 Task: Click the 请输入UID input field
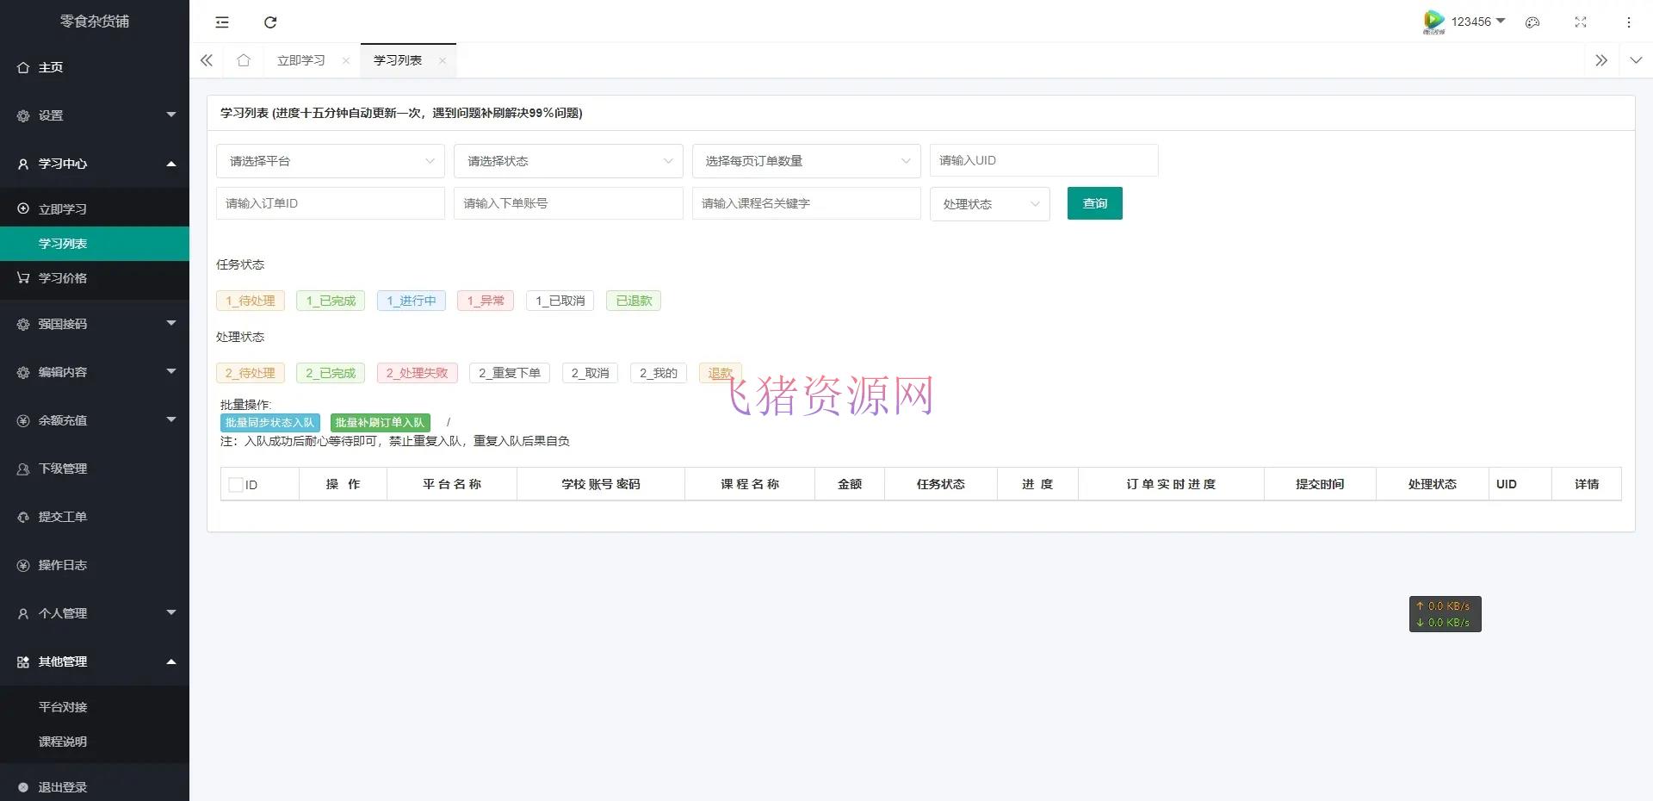1043,160
